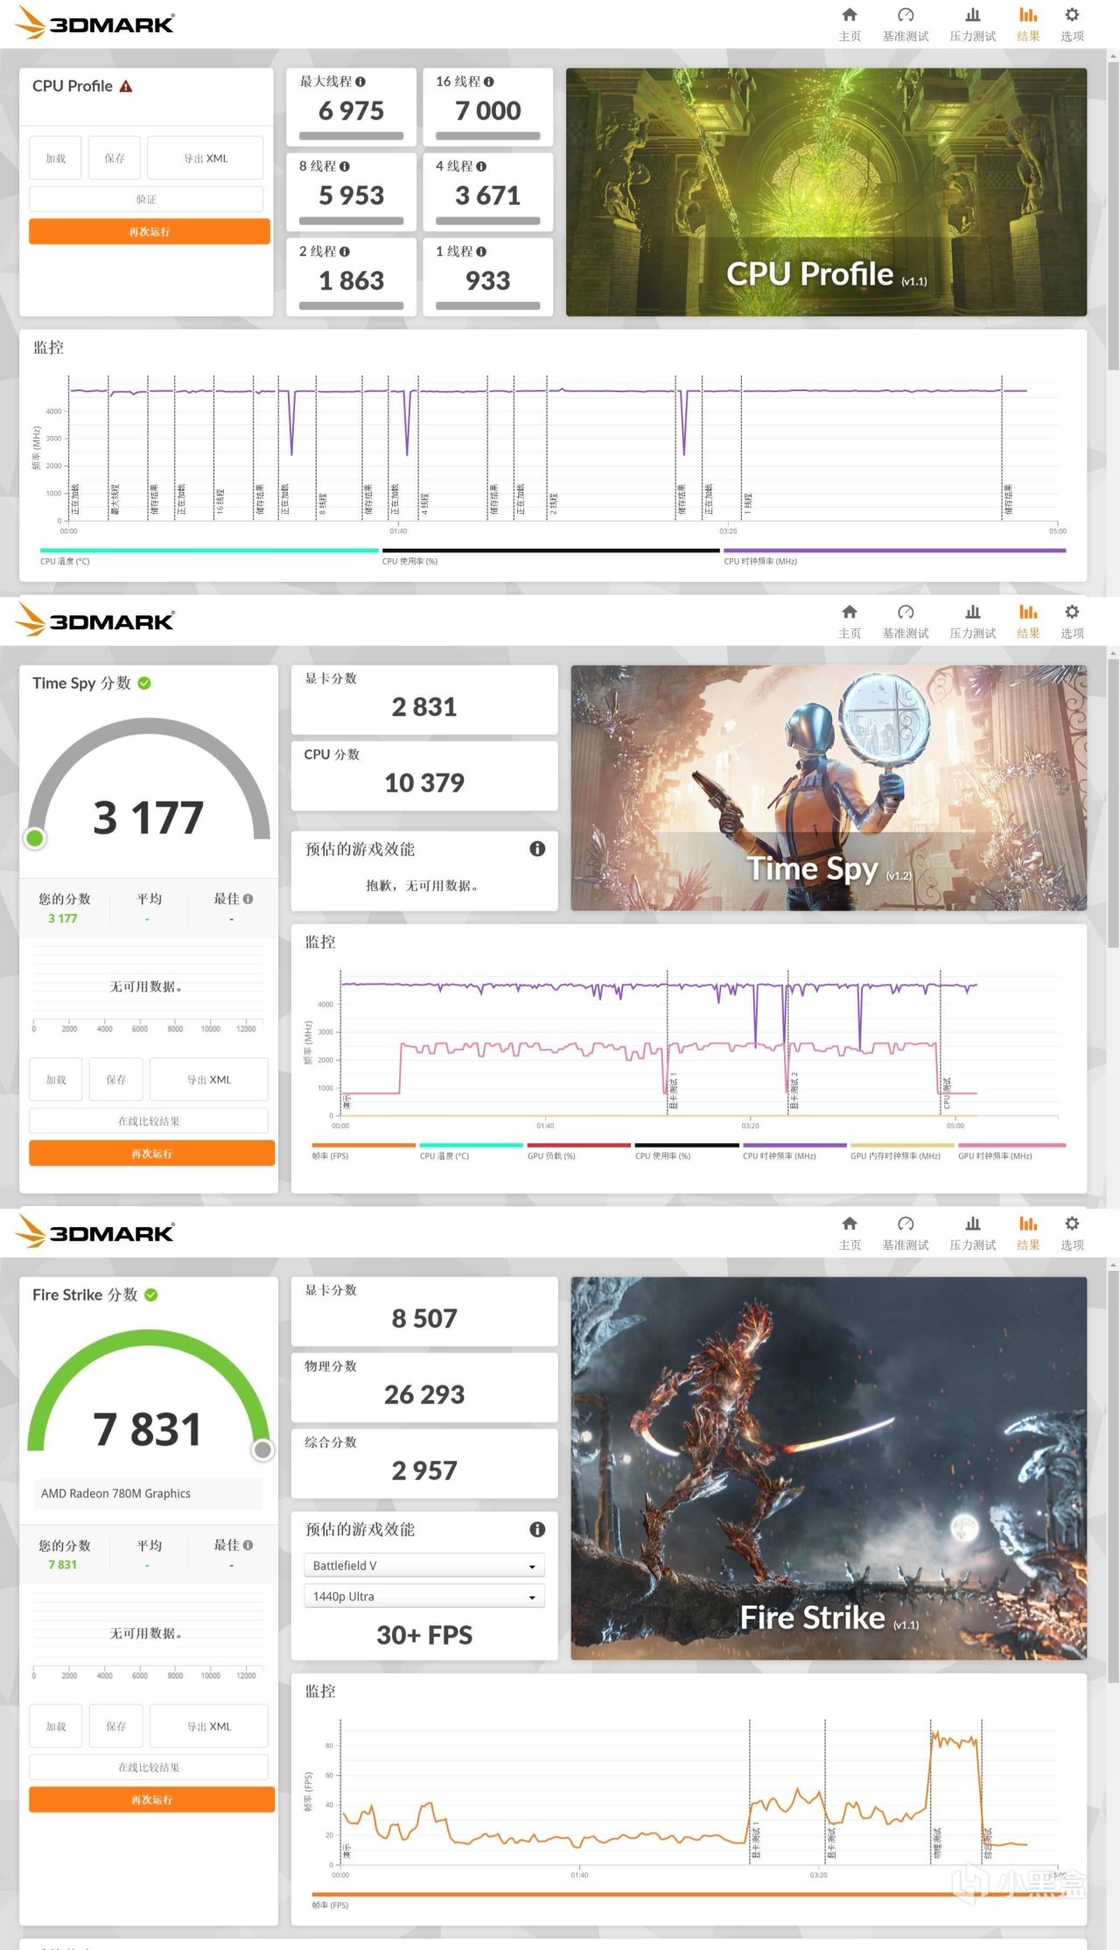1120x1950 pixels.
Task: Toggle CPU 使用率 legend in CPU Profile chart
Action: point(550,556)
